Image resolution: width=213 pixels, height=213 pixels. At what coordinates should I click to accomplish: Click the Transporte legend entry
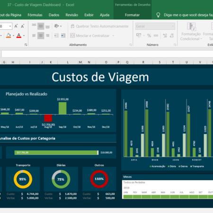tap(197, 166)
